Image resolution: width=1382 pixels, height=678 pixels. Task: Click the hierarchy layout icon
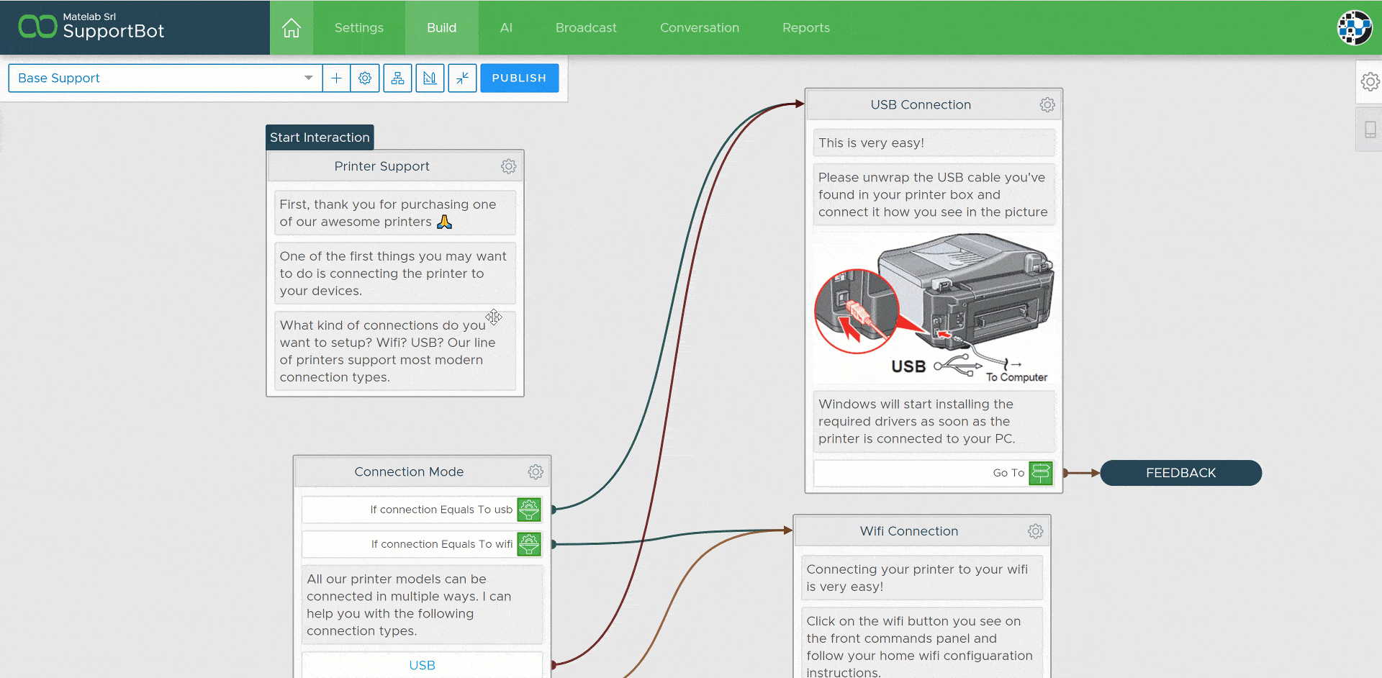tap(397, 78)
